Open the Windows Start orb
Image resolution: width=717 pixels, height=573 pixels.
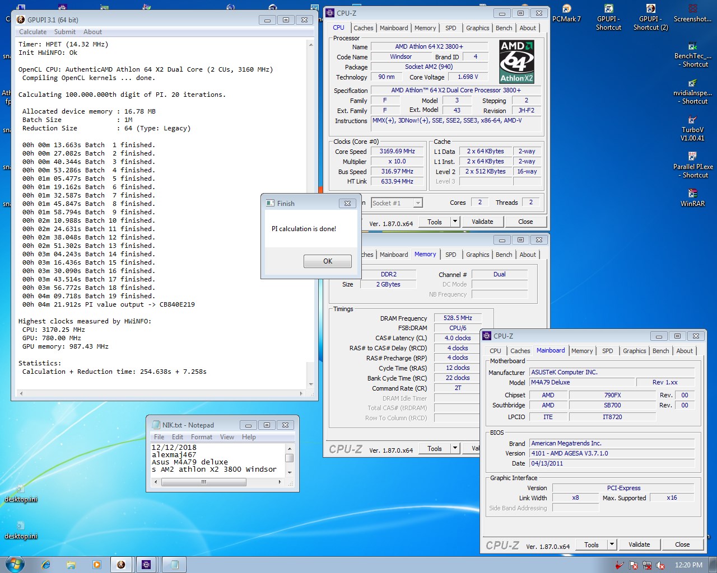15,564
